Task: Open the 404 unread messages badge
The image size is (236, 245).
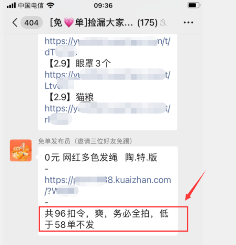Action: (32, 23)
